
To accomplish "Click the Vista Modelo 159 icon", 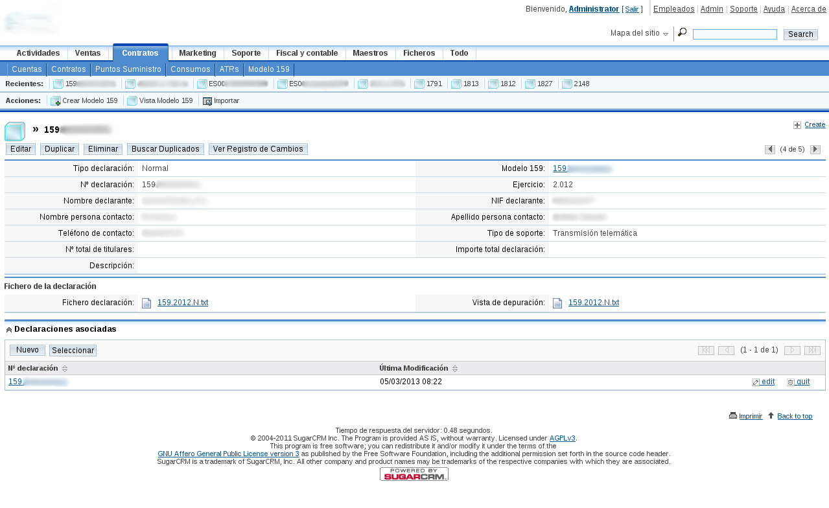I will [x=132, y=100].
